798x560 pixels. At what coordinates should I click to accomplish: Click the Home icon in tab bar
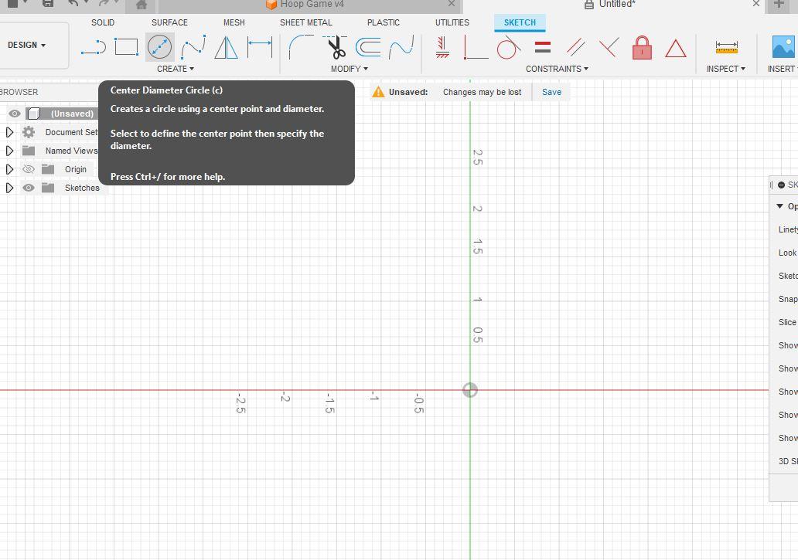tap(142, 5)
